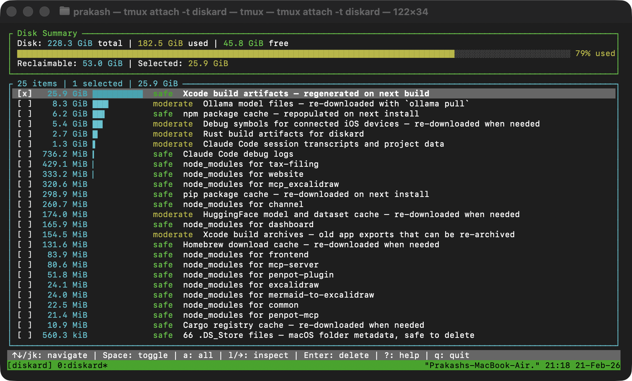The image size is (632, 381).
Task: Click the 'a: all' hint
Action: [x=198, y=355]
